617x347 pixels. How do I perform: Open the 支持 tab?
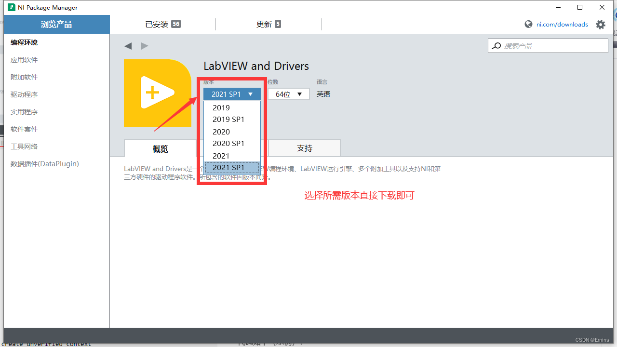pos(304,148)
